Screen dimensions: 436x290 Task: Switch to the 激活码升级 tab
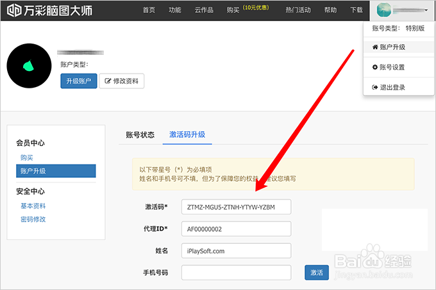coord(187,134)
